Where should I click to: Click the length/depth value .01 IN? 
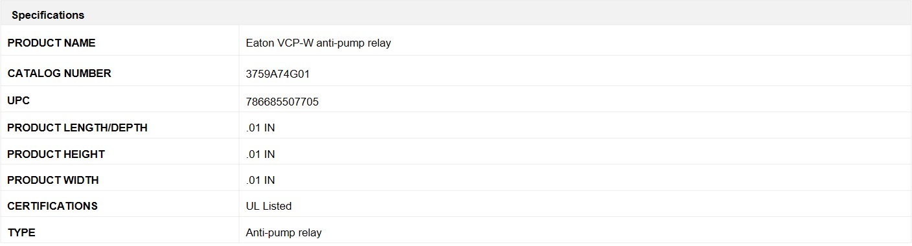pyautogui.click(x=260, y=128)
